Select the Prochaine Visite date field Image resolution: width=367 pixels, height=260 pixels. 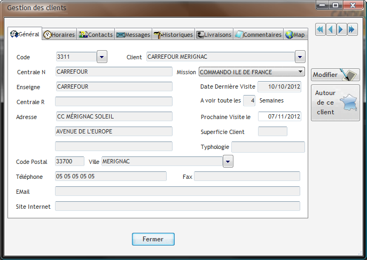(x=279, y=116)
